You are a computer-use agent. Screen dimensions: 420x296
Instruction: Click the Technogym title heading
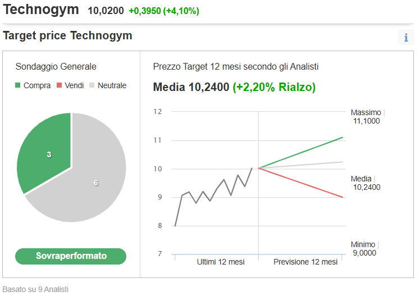tap(41, 10)
